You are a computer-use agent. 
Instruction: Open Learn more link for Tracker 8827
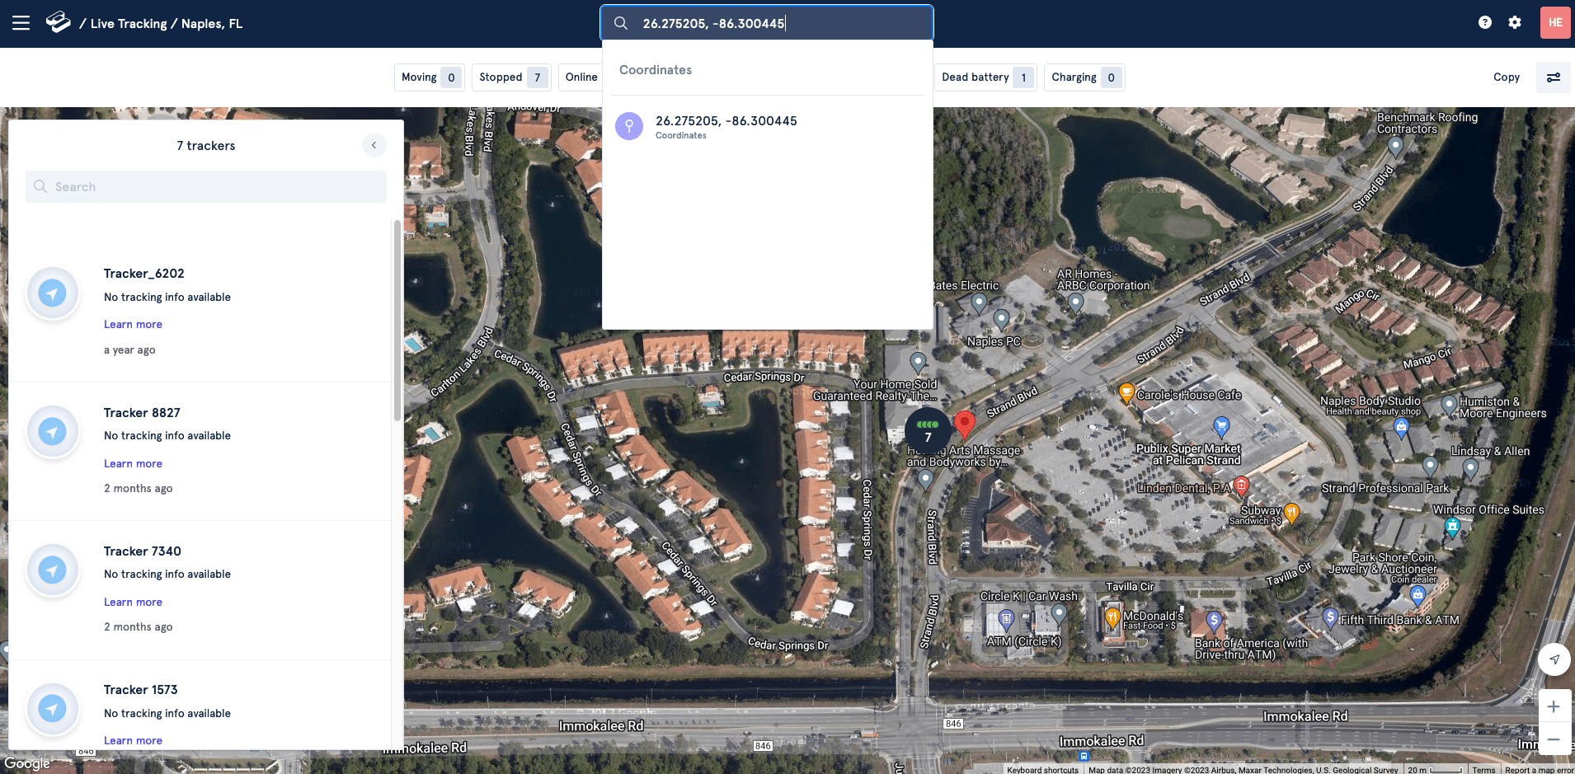133,464
